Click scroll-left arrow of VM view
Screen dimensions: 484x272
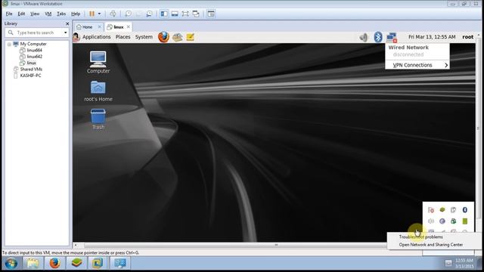[76, 245]
